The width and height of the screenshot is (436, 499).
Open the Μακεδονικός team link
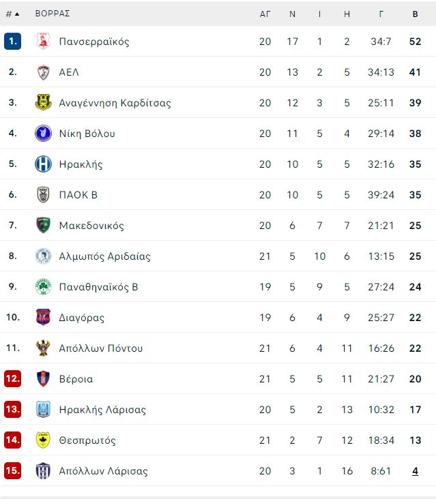click(91, 226)
